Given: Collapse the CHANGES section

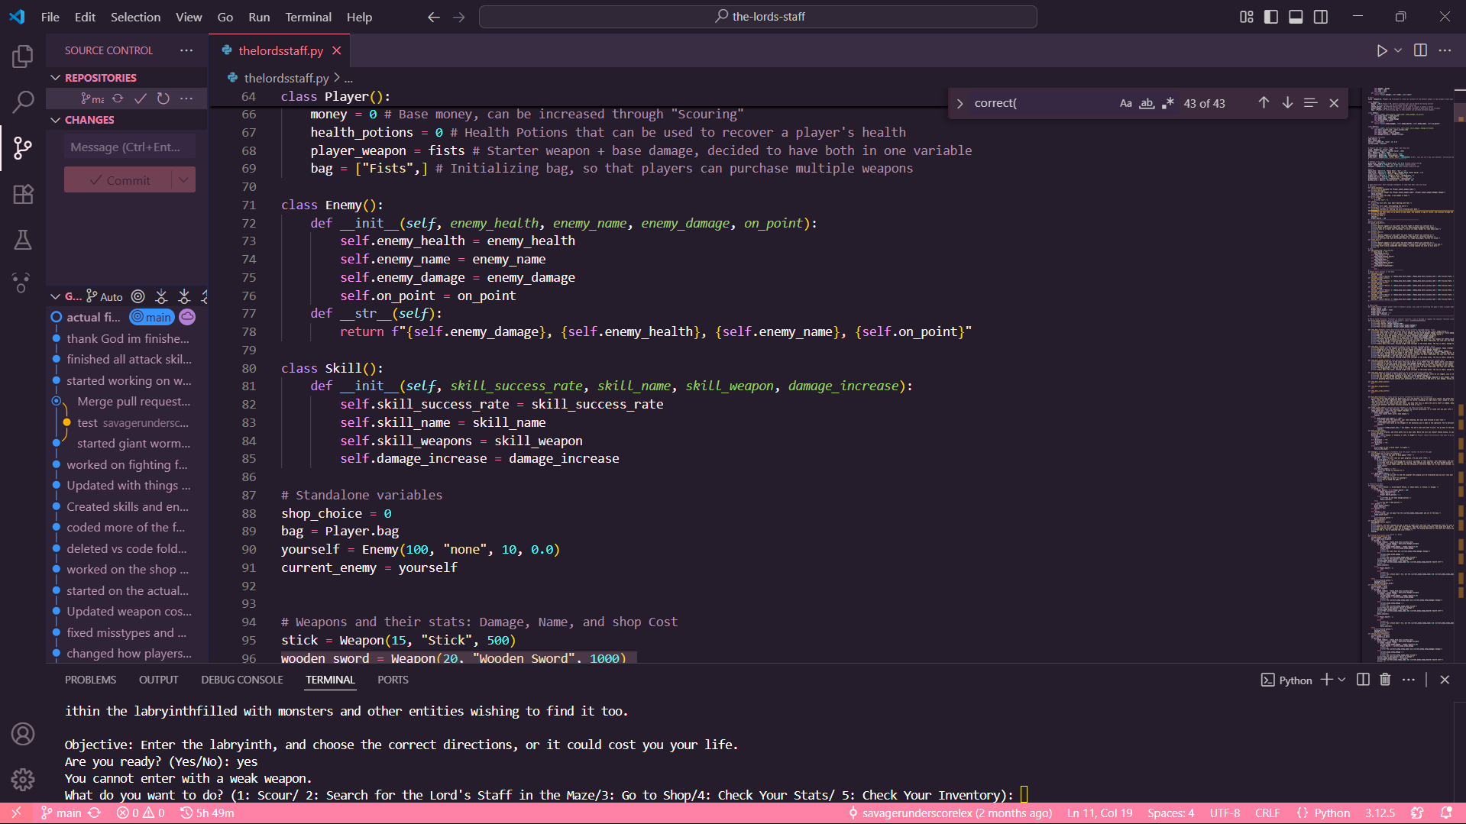Looking at the screenshot, I should 55,119.
